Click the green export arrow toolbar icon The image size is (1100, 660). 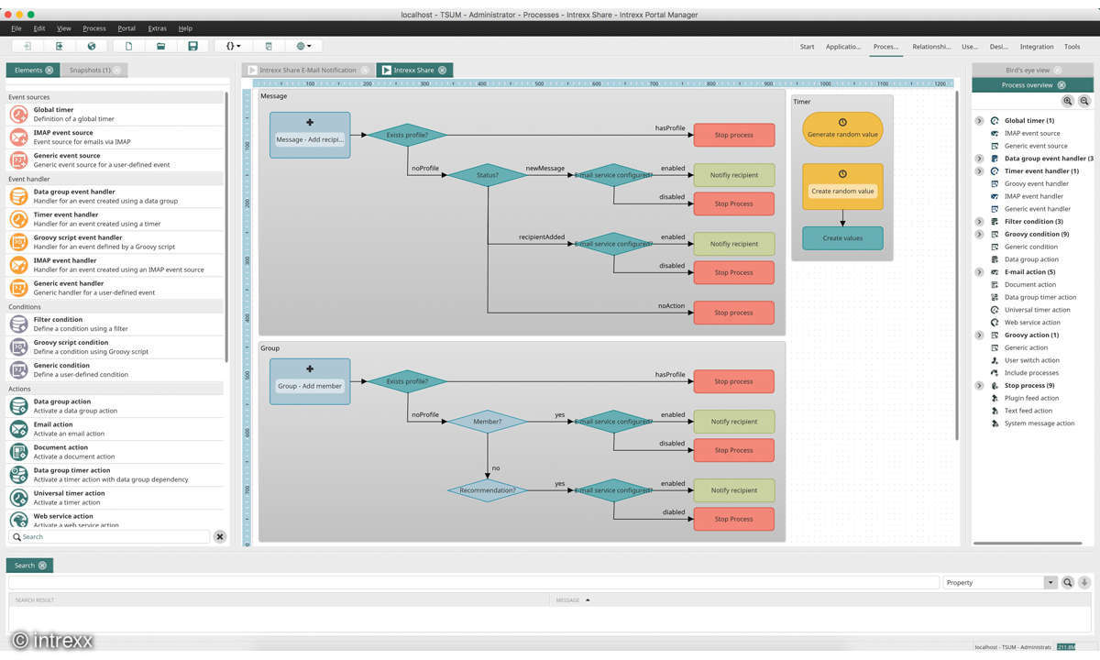pyautogui.click(x=60, y=46)
